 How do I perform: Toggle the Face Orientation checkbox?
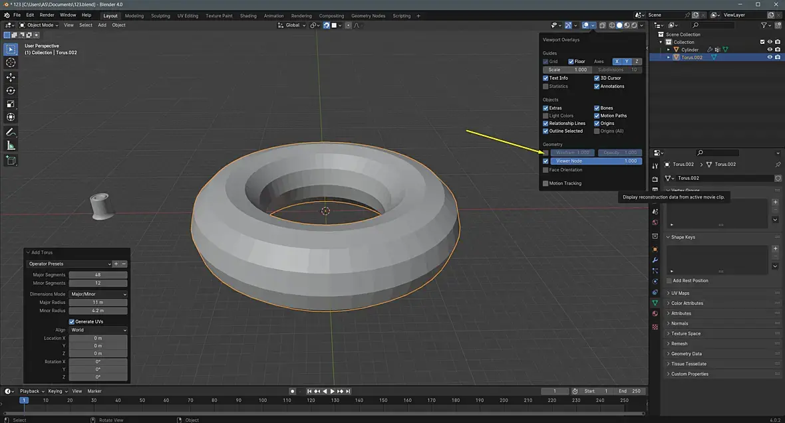(546, 170)
